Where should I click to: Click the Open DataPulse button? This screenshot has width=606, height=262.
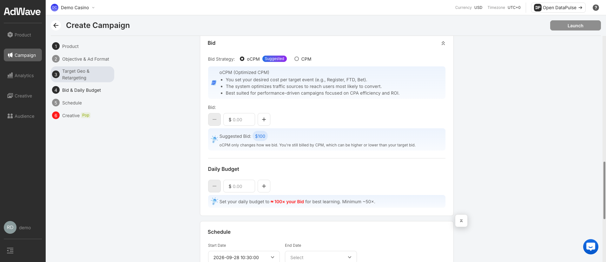pos(558,8)
